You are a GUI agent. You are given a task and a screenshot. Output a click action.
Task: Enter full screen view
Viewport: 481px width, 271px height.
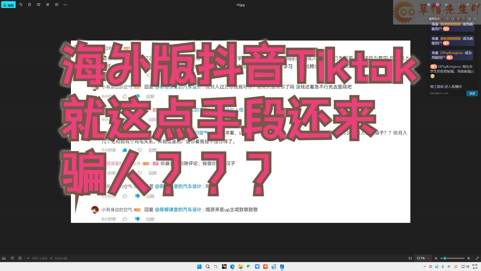tap(477, 258)
